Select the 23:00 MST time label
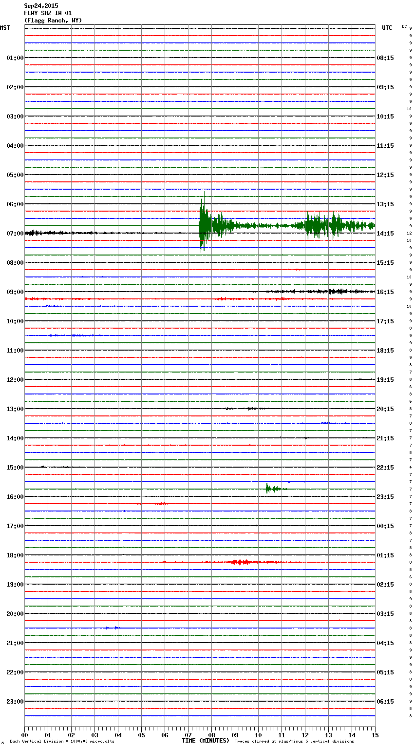The height and width of the screenshot is (748, 414). pyautogui.click(x=15, y=702)
